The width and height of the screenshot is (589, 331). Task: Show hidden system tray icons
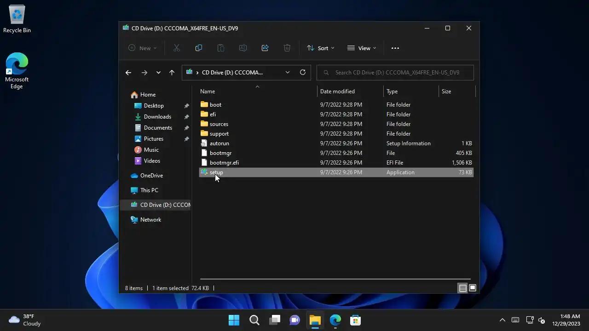[x=502, y=320]
